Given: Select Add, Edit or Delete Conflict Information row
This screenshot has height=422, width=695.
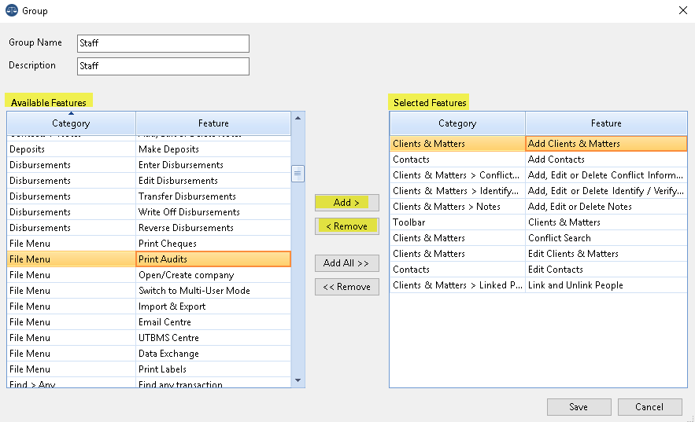Looking at the screenshot, I should tap(538, 175).
